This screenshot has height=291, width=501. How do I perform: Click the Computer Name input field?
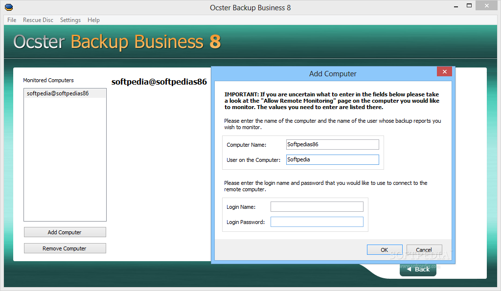point(332,144)
